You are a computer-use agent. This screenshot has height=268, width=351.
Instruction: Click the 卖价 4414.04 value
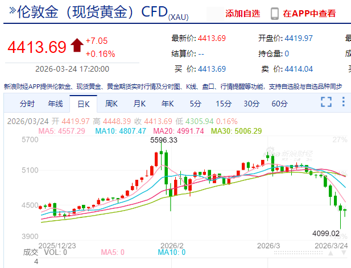[299, 69]
